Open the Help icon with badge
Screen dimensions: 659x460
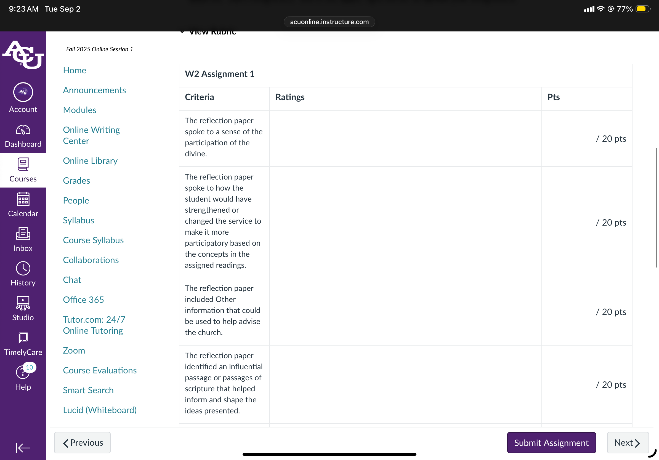point(23,372)
